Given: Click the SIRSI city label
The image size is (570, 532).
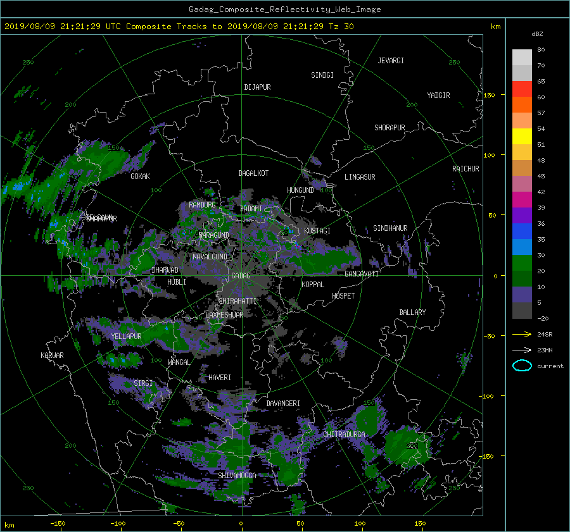Looking at the screenshot, I should (x=143, y=383).
